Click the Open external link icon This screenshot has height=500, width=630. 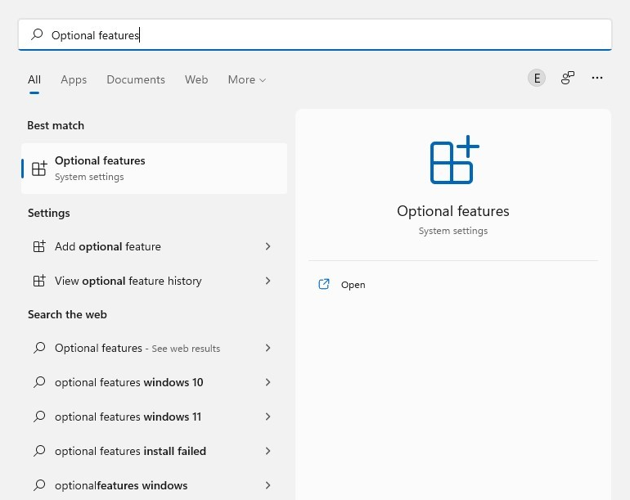(x=324, y=285)
